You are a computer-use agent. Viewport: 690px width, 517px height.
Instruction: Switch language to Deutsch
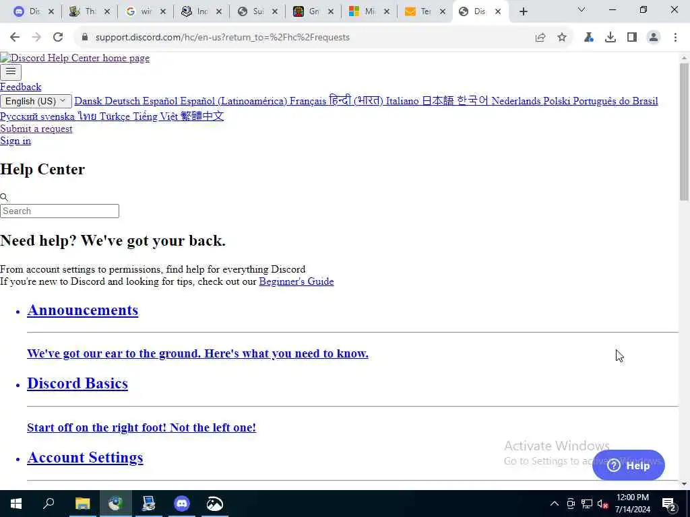tap(123, 101)
